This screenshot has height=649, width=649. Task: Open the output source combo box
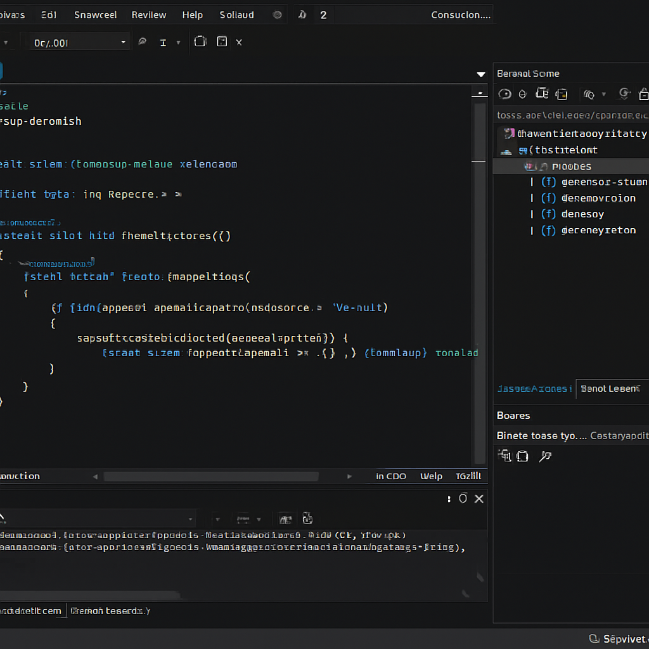98,518
